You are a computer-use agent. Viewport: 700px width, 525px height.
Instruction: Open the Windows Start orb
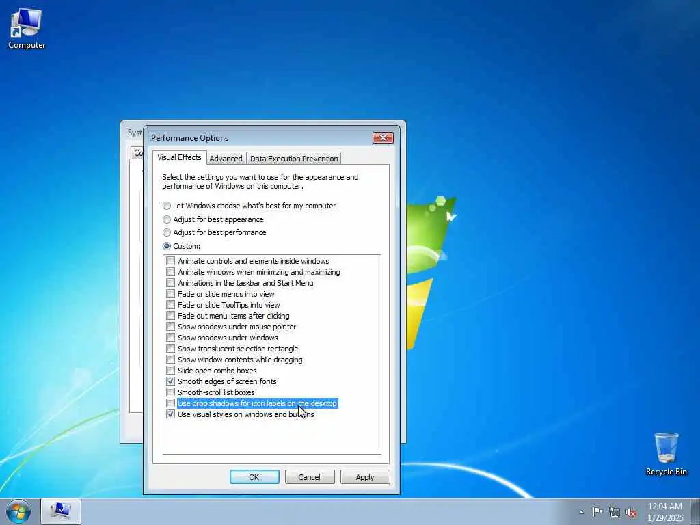[18, 511]
